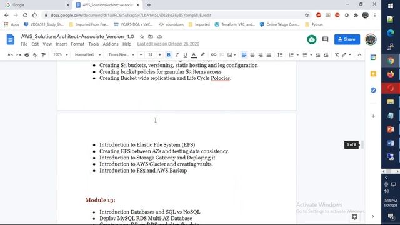Toggle bold formatting
This screenshot has height=225, width=400.
pyautogui.click(x=169, y=54)
